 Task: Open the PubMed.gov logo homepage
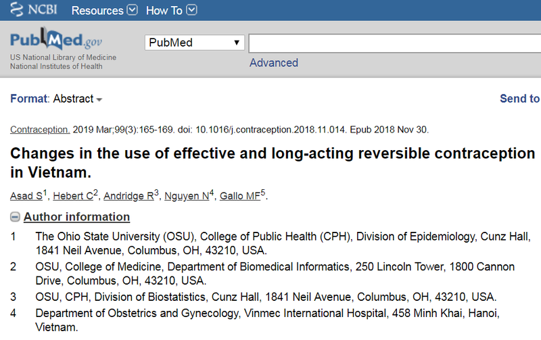pyautogui.click(x=56, y=39)
